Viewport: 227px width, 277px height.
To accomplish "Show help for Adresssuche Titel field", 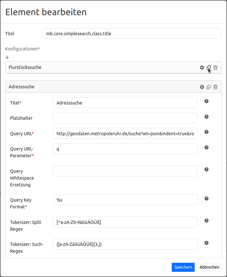I will (x=207, y=101).
